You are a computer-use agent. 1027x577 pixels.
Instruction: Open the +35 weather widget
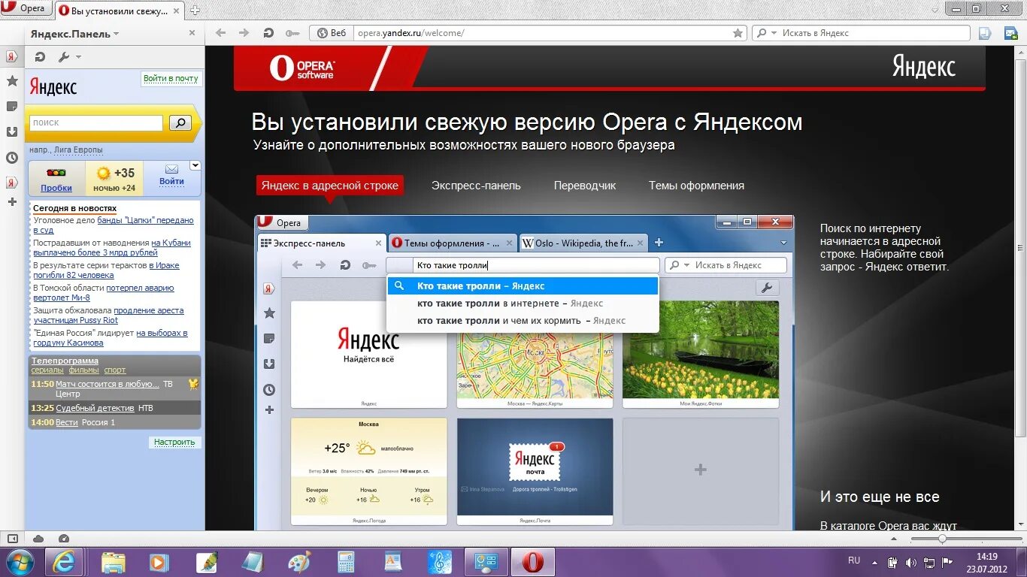(x=114, y=178)
